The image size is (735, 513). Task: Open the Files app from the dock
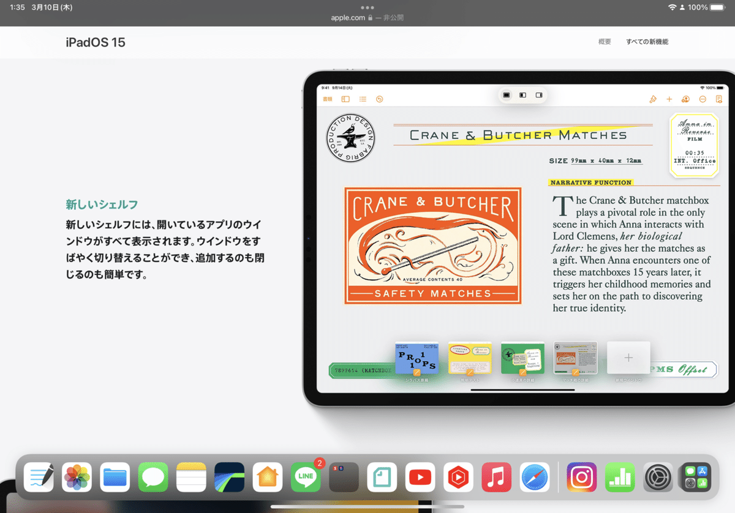pyautogui.click(x=115, y=477)
